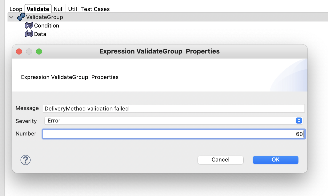328x196 pixels.
Task: Switch to the Loop tab
Action: 16,9
